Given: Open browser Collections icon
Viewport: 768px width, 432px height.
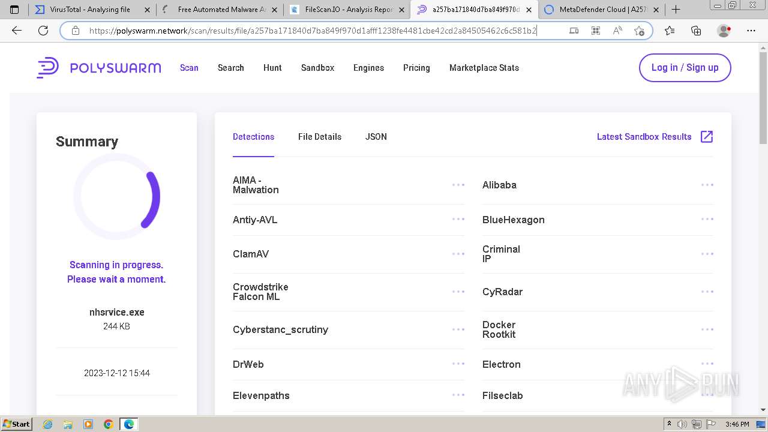Looking at the screenshot, I should pyautogui.click(x=696, y=31).
